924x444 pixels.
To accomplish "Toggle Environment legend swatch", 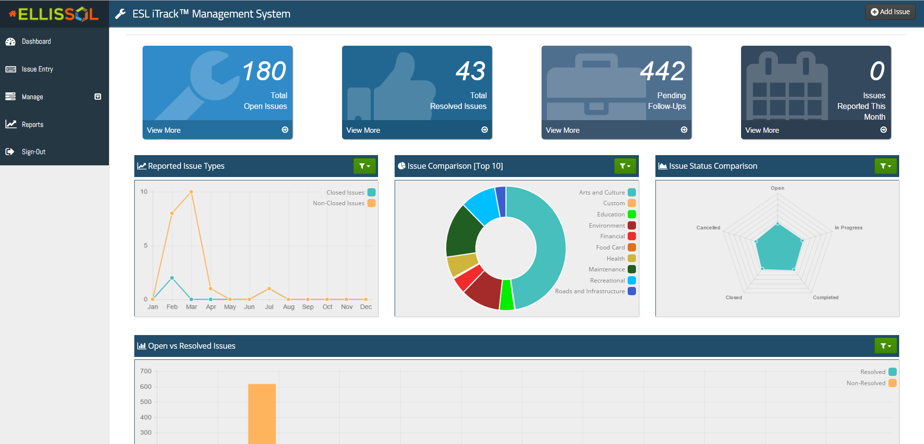I will 632,225.
